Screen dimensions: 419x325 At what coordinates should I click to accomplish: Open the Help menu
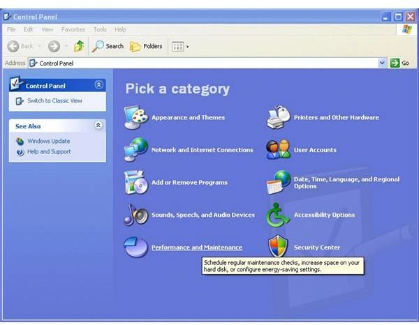pos(120,29)
